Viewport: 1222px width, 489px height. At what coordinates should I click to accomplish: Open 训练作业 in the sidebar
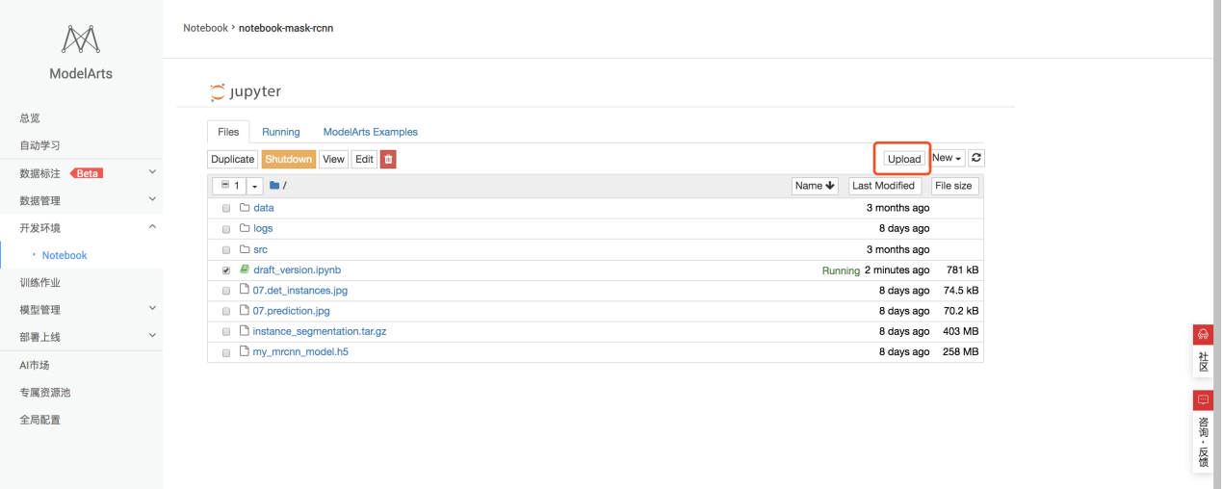[x=40, y=283]
